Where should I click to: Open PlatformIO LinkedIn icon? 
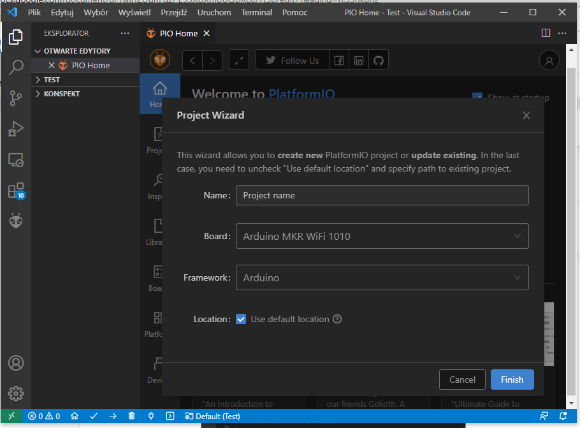358,61
